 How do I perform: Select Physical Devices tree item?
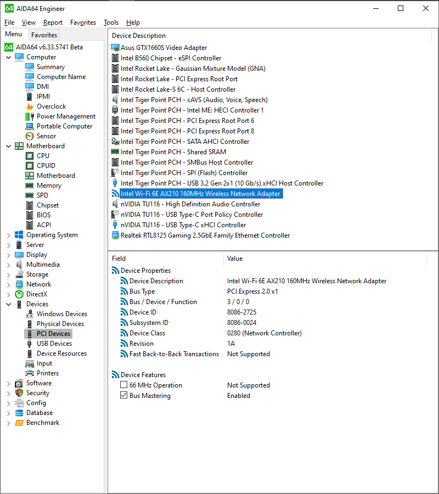coord(60,324)
